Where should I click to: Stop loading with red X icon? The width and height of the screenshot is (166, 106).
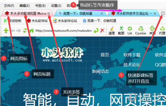pyautogui.click(x=102, y=31)
